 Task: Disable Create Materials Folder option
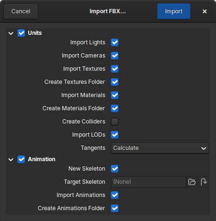click(x=115, y=108)
